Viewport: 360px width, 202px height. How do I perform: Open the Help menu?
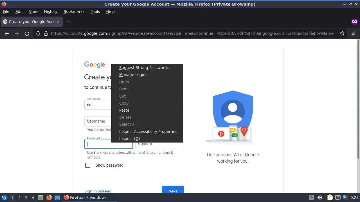coord(110,12)
